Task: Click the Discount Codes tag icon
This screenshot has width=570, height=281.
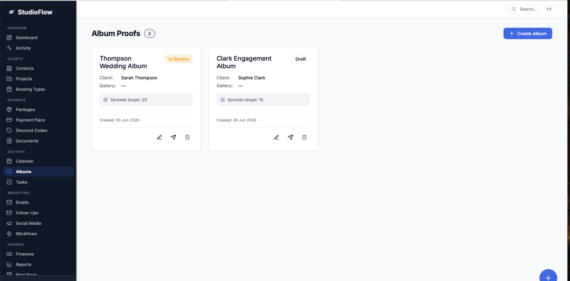Action: coord(9,131)
